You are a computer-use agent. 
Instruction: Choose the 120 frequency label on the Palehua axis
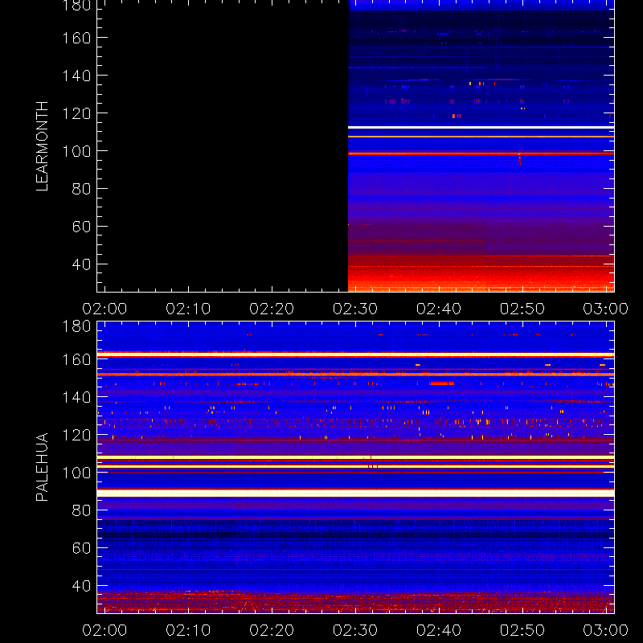76,435
